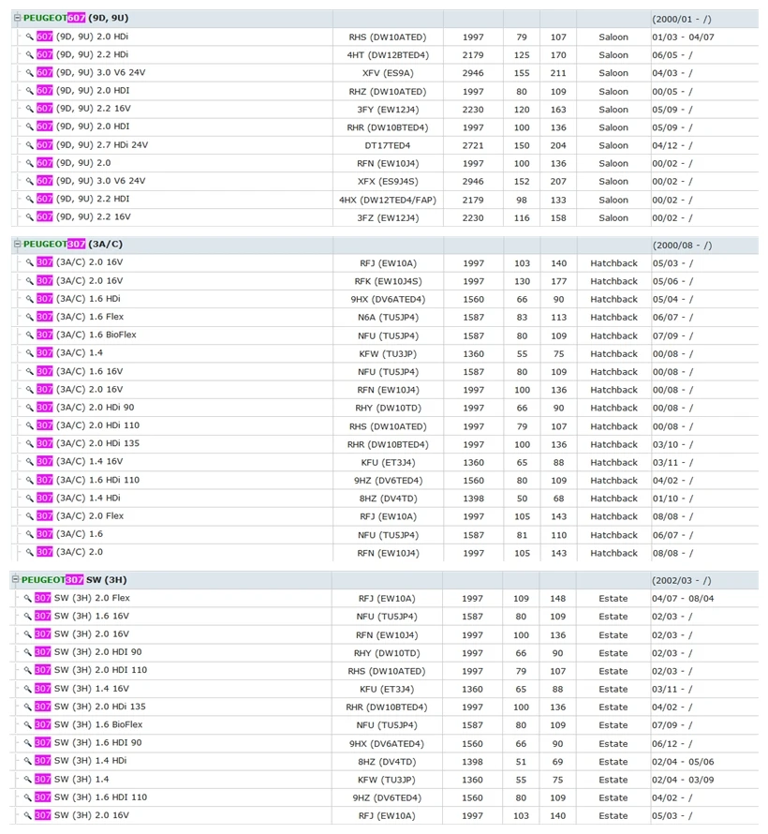Collapse the PEUGEOT 607 (9D, 9U) group
Image resolution: width=768 pixels, height=834 pixels.
click(x=17, y=18)
